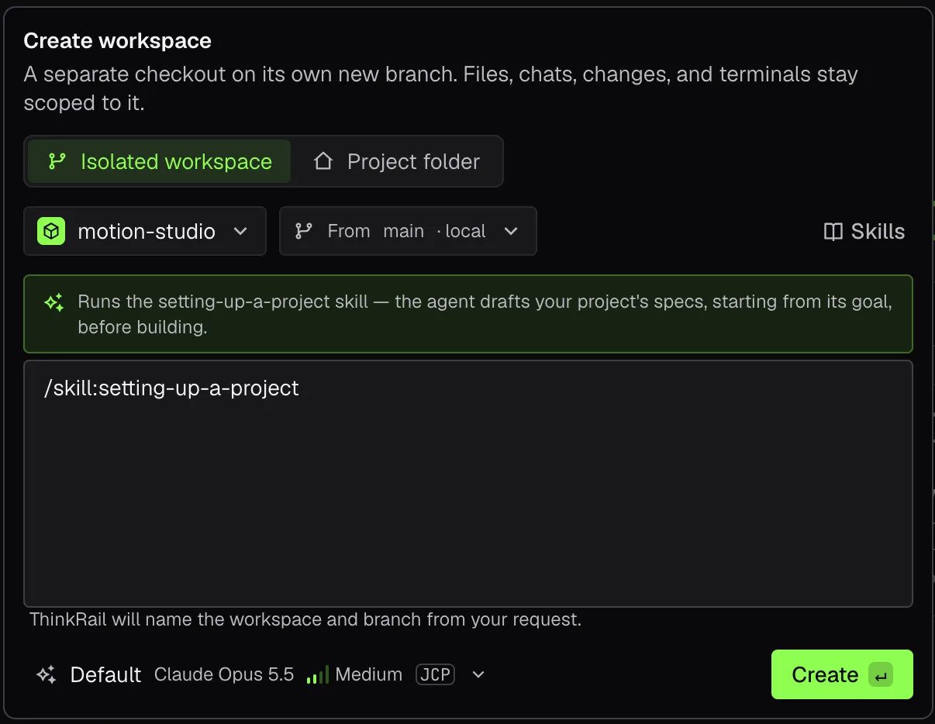This screenshot has height=724, width=935.
Task: Click the 'Create workspace' heading
Action: pyautogui.click(x=118, y=40)
